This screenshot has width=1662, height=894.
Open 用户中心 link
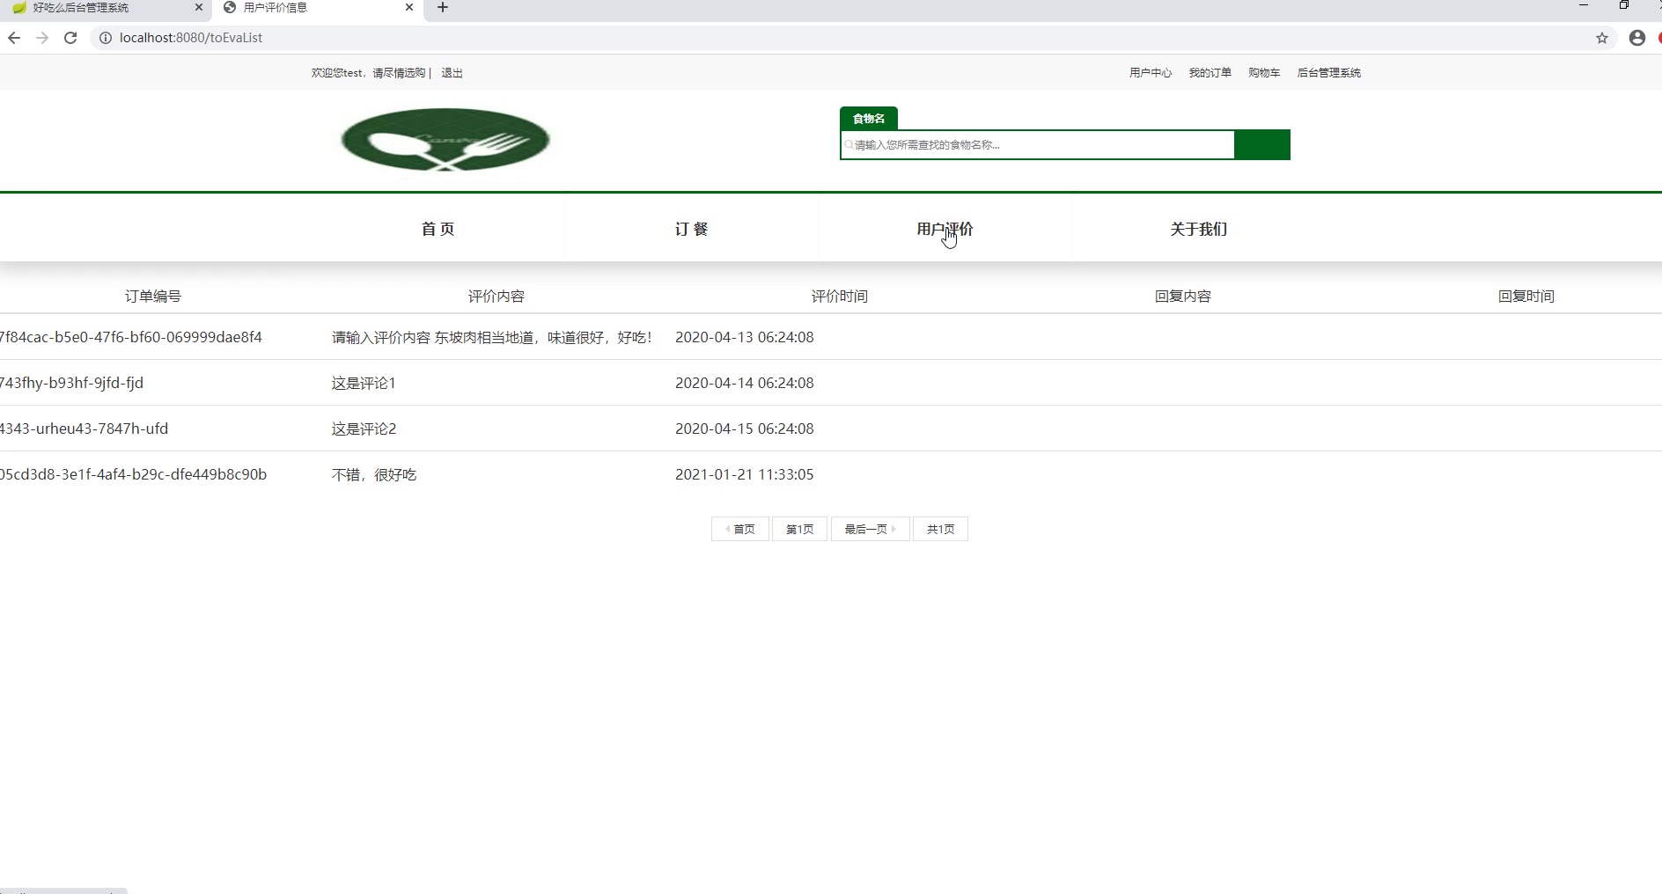pos(1151,73)
